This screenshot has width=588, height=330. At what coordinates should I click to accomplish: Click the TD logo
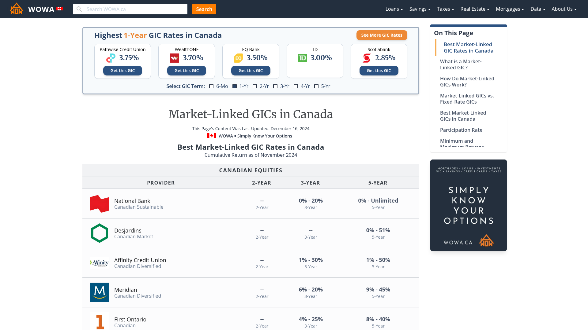pos(302,58)
